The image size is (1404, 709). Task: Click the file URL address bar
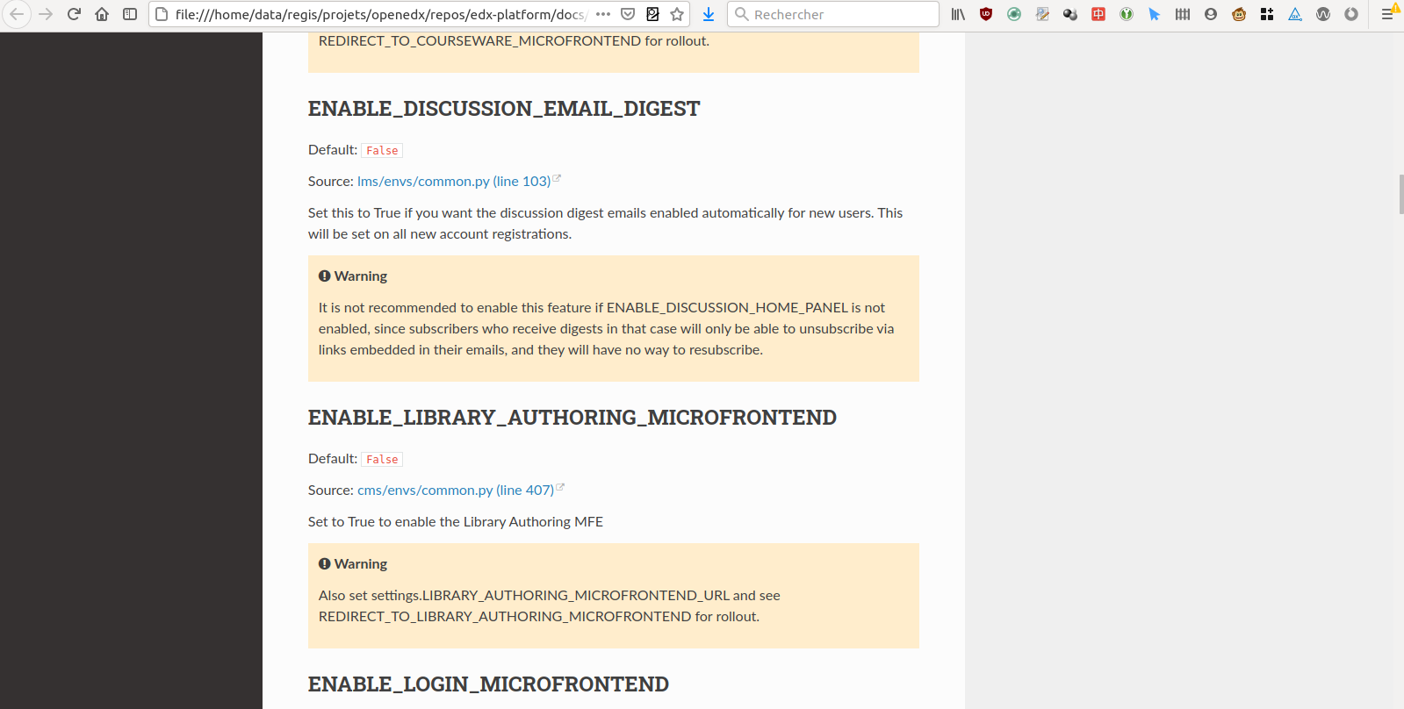pyautogui.click(x=379, y=14)
